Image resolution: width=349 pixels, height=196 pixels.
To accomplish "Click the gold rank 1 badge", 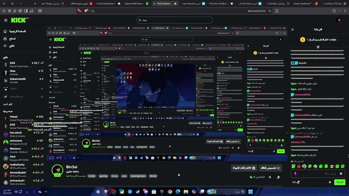I will (x=302, y=40).
